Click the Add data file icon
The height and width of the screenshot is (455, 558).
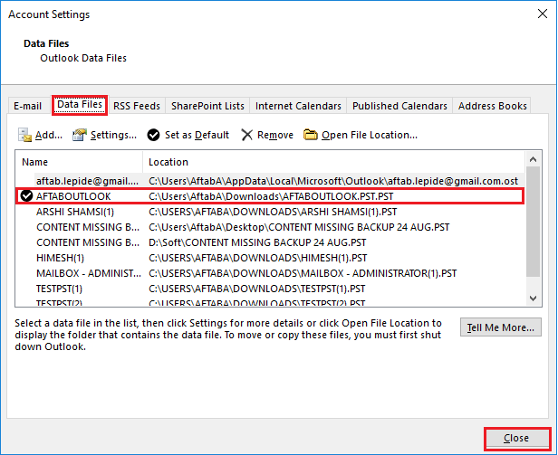point(25,135)
